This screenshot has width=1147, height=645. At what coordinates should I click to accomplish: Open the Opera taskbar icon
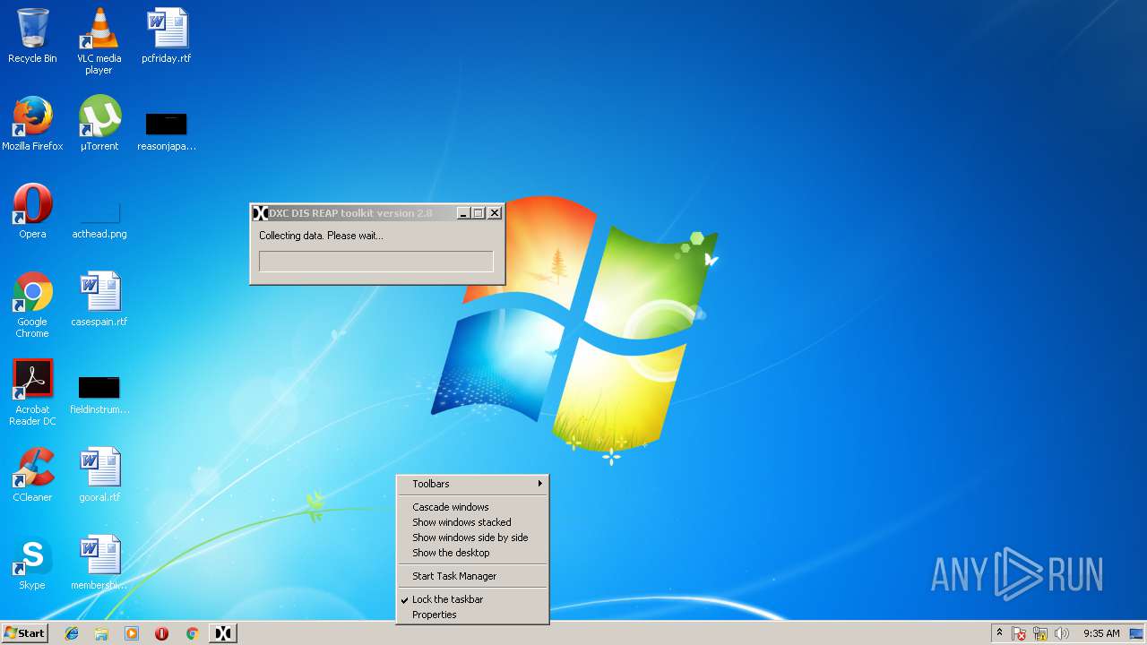[161, 633]
